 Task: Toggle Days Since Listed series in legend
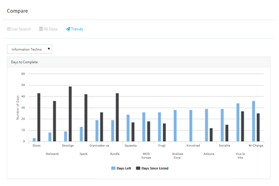(x=155, y=168)
